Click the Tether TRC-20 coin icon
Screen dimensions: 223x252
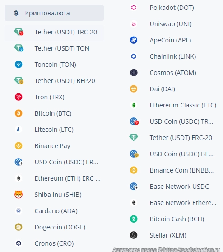click(x=19, y=32)
